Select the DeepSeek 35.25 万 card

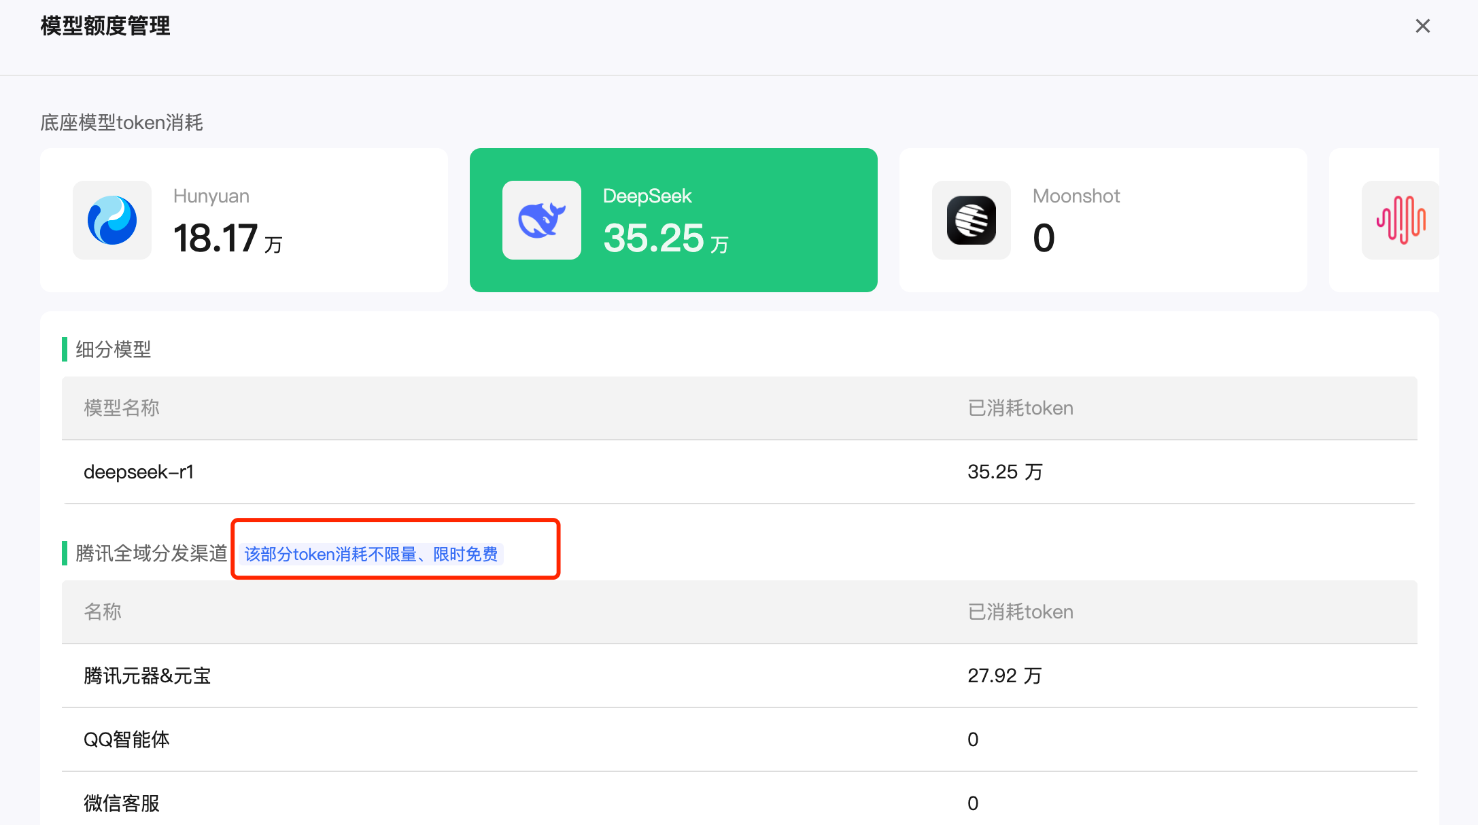pyautogui.click(x=674, y=220)
